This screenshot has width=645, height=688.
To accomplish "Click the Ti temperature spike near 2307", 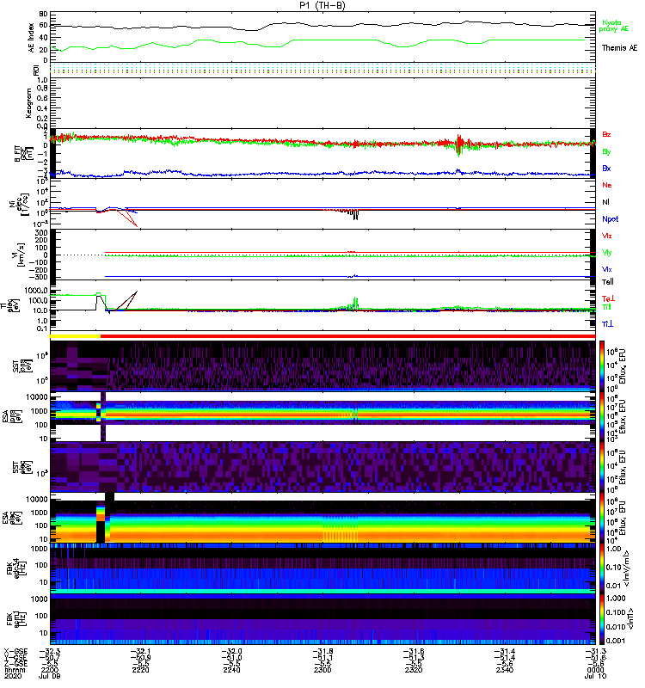I will pyautogui.click(x=355, y=304).
